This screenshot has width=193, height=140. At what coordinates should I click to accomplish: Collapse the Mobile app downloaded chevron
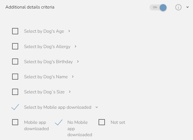[x=97, y=107]
